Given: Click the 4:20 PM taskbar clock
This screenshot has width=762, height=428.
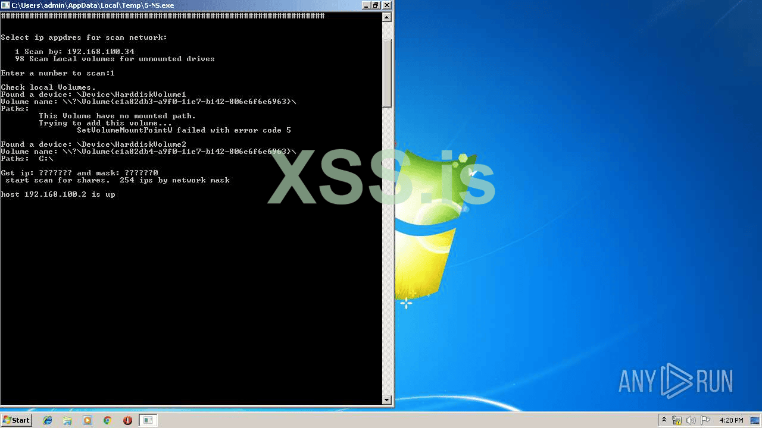Looking at the screenshot, I should pyautogui.click(x=732, y=420).
